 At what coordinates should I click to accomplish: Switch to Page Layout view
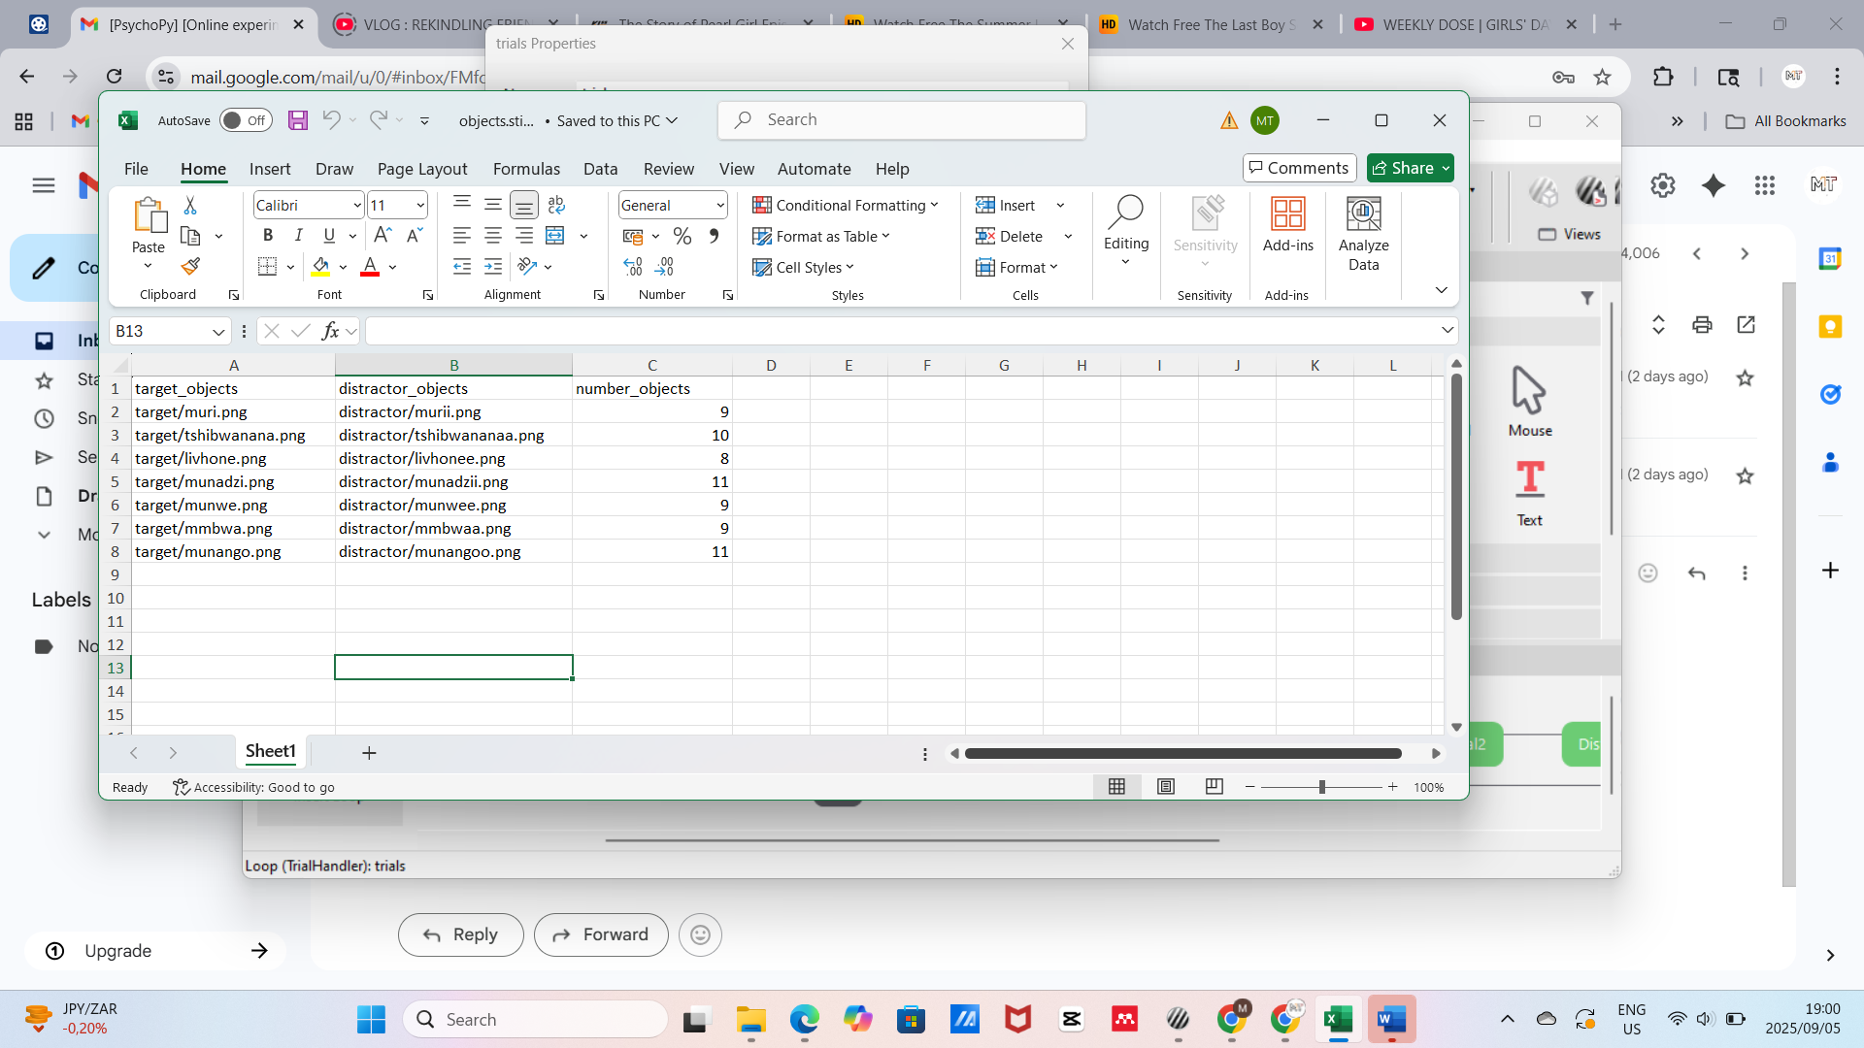(x=1166, y=787)
